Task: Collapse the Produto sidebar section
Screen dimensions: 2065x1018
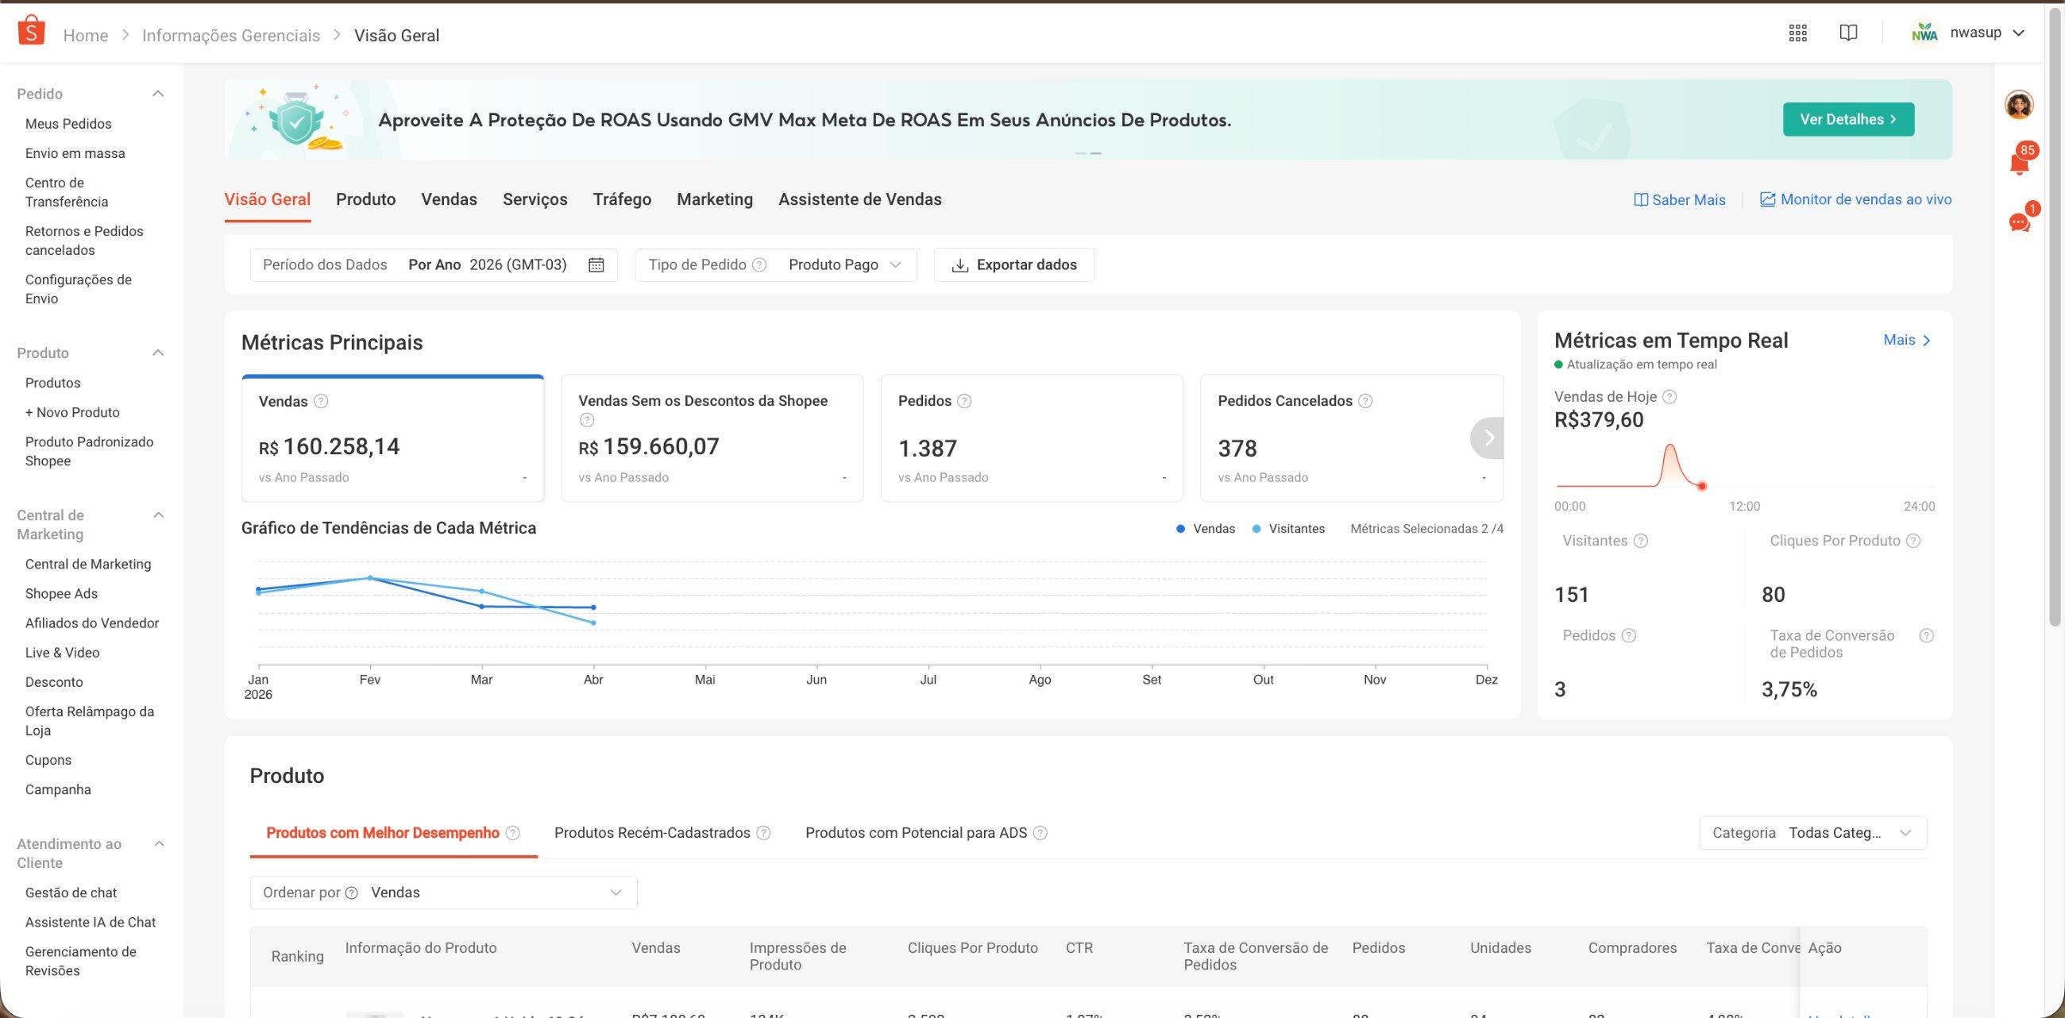Action: pos(158,353)
